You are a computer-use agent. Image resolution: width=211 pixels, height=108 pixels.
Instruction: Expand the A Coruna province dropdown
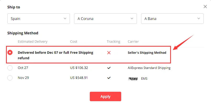point(105,19)
